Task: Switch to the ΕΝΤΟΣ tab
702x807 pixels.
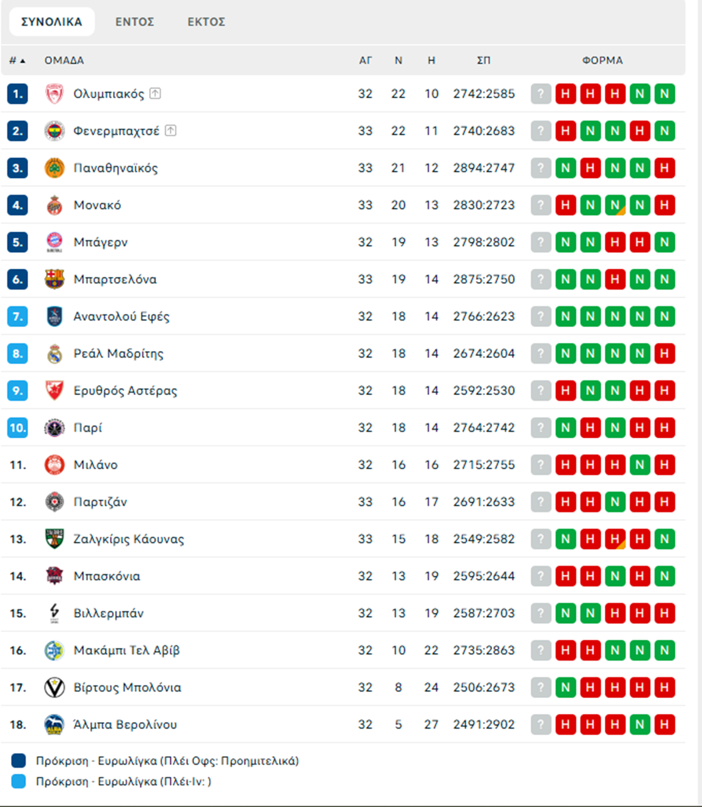Action: tap(135, 22)
